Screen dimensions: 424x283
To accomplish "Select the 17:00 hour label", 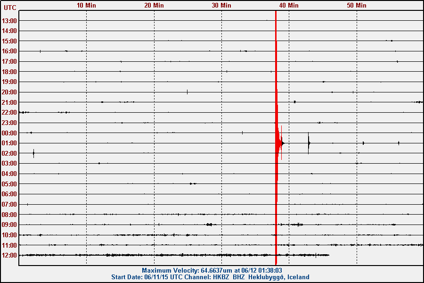I will tap(9, 61).
